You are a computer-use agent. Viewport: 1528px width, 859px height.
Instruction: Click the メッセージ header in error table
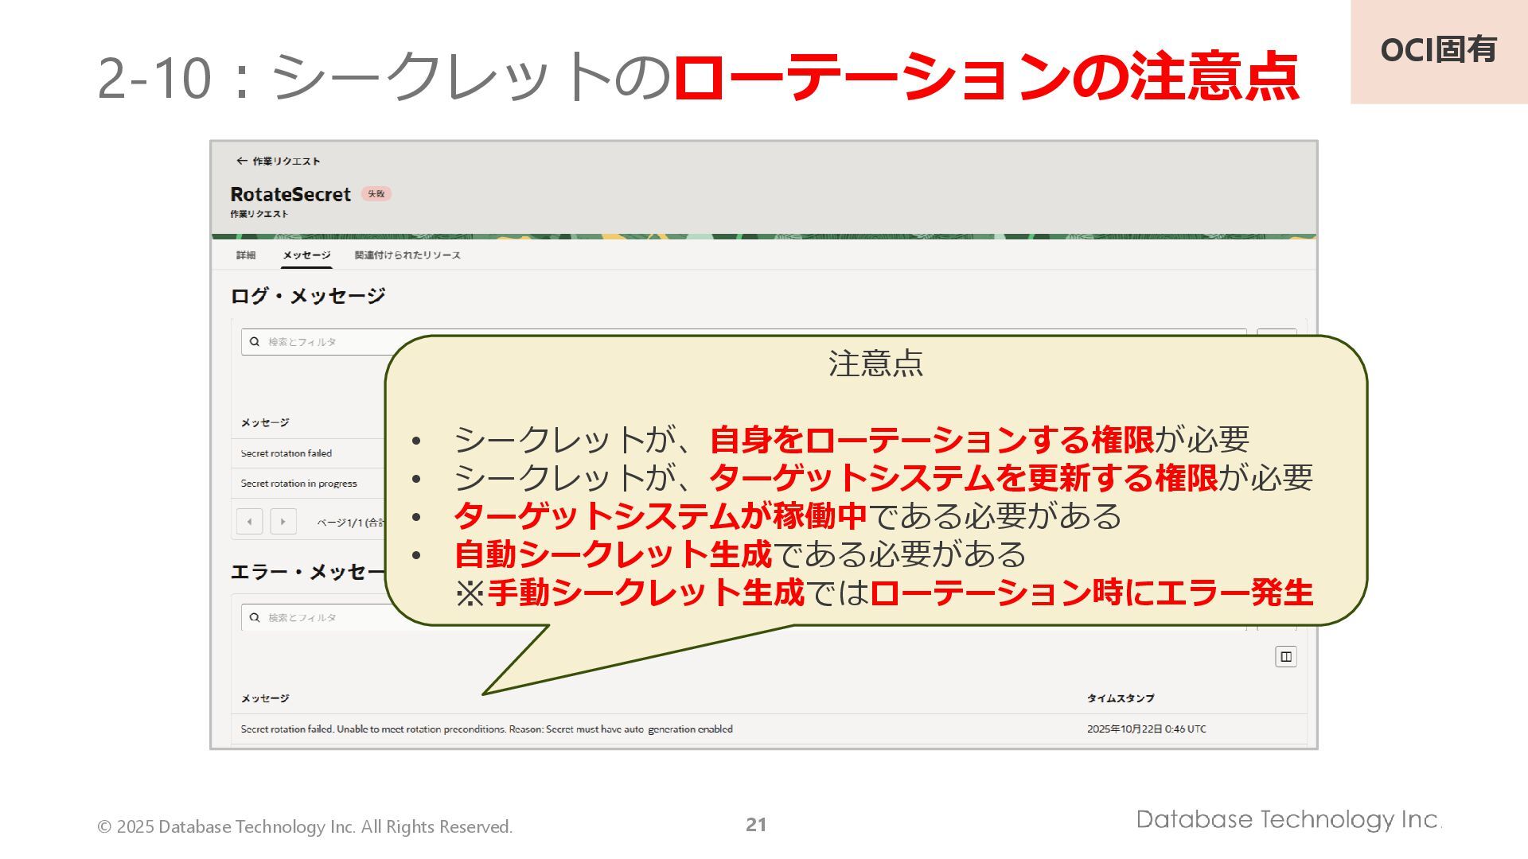coord(265,698)
